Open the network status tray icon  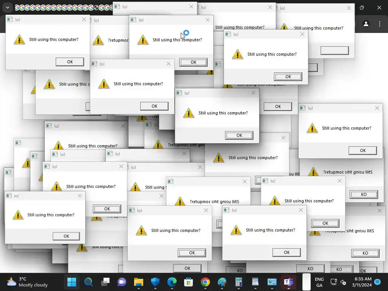[333, 282]
